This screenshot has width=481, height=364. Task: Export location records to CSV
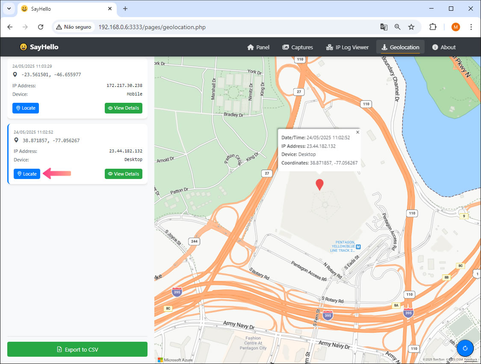pos(77,349)
